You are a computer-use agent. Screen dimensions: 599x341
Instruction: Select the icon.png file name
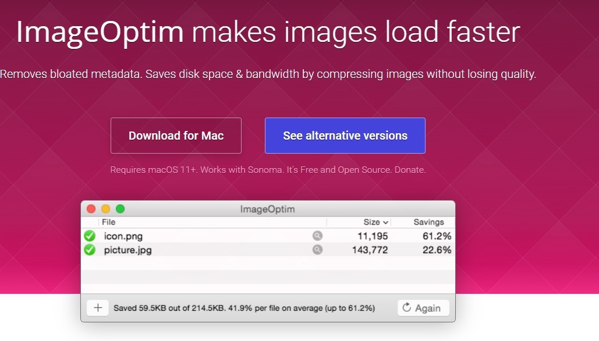(x=123, y=236)
